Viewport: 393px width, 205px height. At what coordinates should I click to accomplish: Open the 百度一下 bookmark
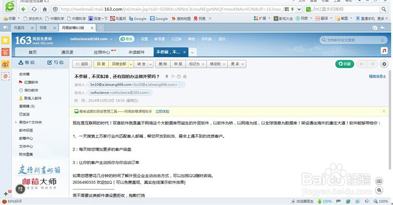[x=98, y=18]
